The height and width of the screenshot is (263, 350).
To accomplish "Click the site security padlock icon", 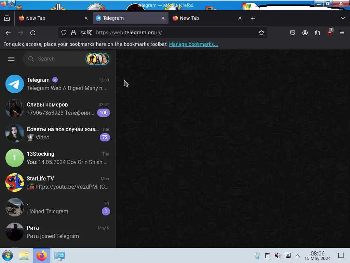I will tap(73, 33).
